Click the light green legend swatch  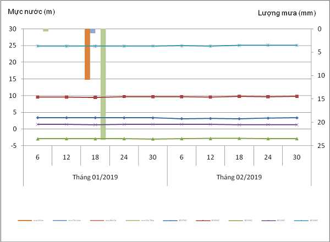(x=132, y=221)
